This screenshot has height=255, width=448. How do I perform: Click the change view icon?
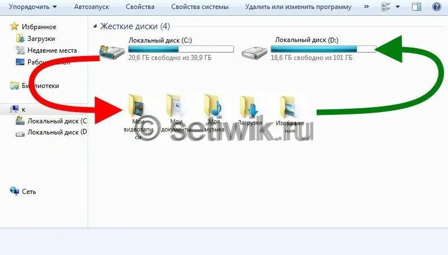(x=386, y=7)
